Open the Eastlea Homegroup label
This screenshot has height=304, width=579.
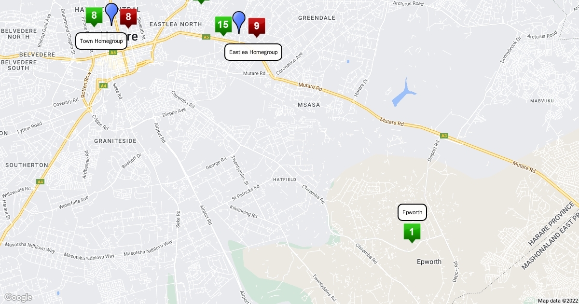point(253,52)
